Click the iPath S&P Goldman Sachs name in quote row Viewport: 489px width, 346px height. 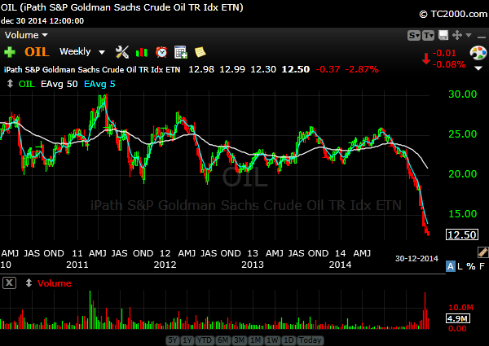[x=92, y=69]
